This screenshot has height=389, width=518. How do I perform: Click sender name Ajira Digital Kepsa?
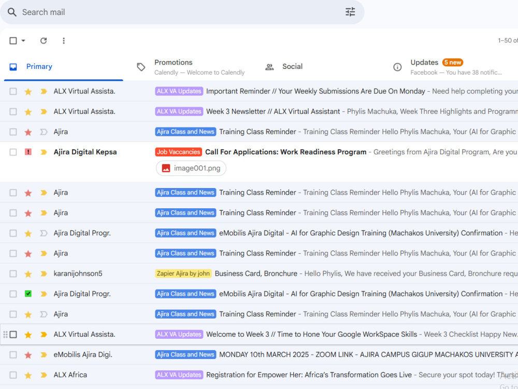[x=85, y=152]
